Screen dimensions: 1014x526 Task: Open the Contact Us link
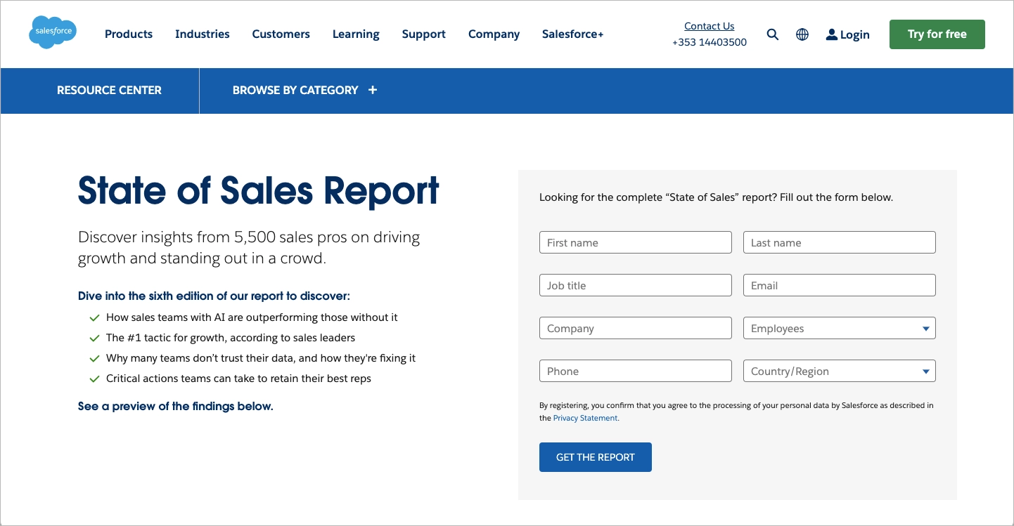point(709,26)
